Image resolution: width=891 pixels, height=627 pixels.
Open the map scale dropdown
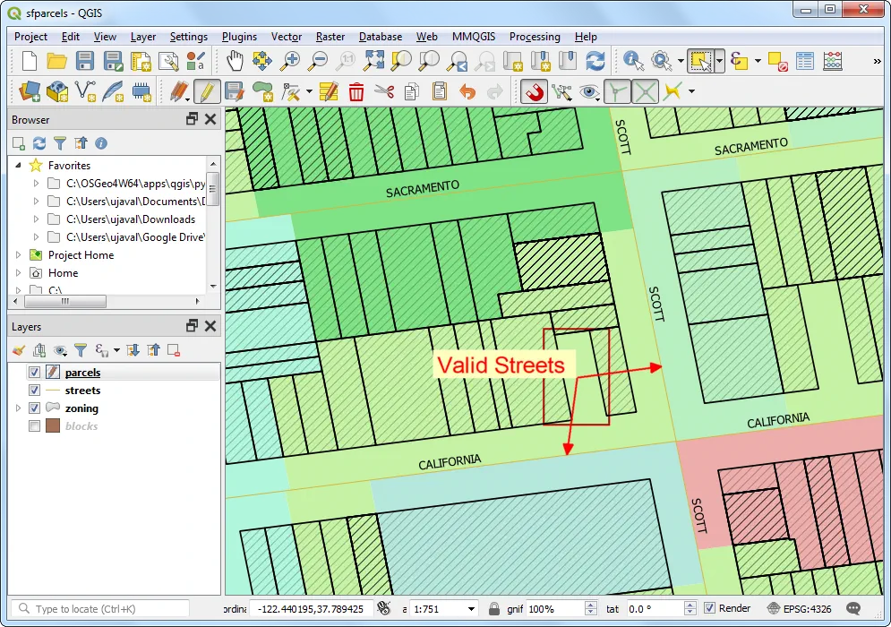pos(471,609)
